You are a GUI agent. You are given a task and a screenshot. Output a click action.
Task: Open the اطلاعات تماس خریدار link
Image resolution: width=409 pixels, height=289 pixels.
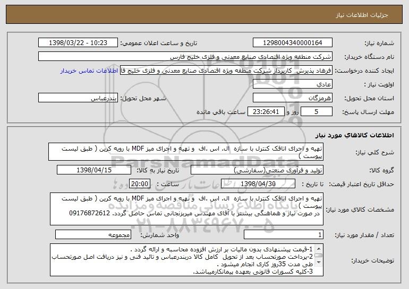click(89, 71)
